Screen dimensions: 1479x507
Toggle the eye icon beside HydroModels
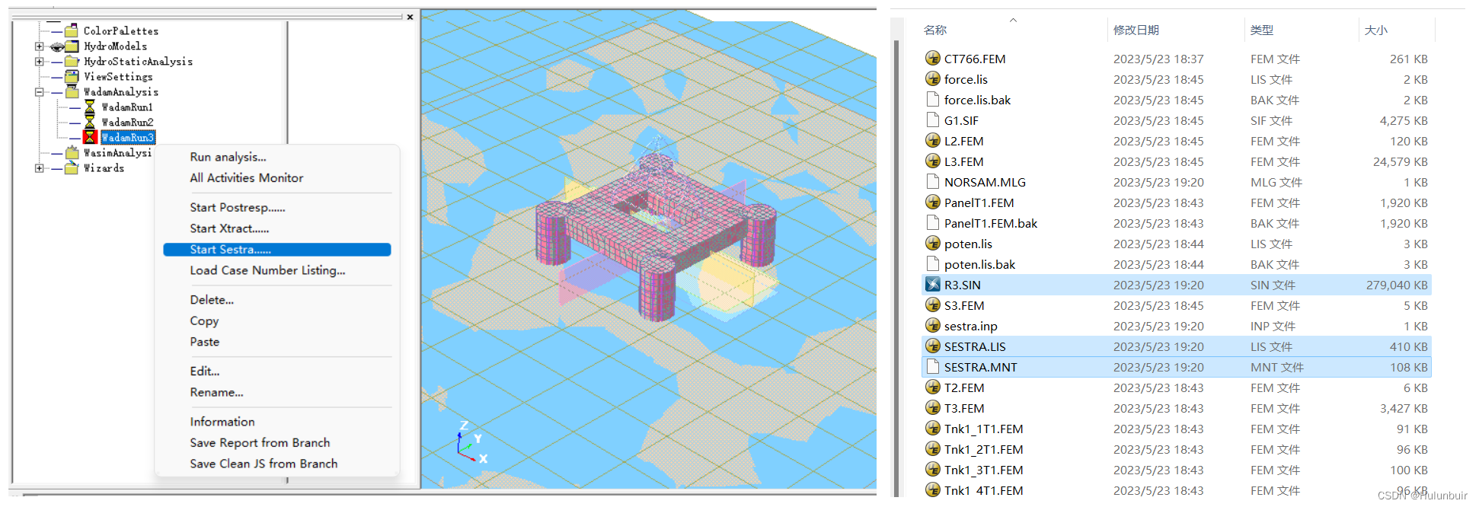coord(56,46)
